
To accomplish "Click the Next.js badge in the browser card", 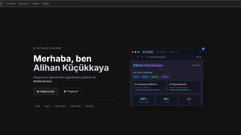I will click(145, 77).
